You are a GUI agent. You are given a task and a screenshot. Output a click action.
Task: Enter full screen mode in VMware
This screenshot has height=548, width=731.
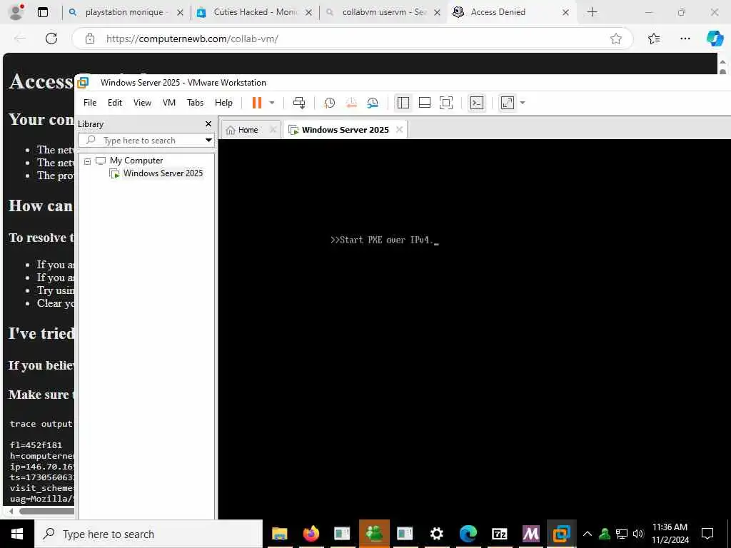tap(446, 103)
